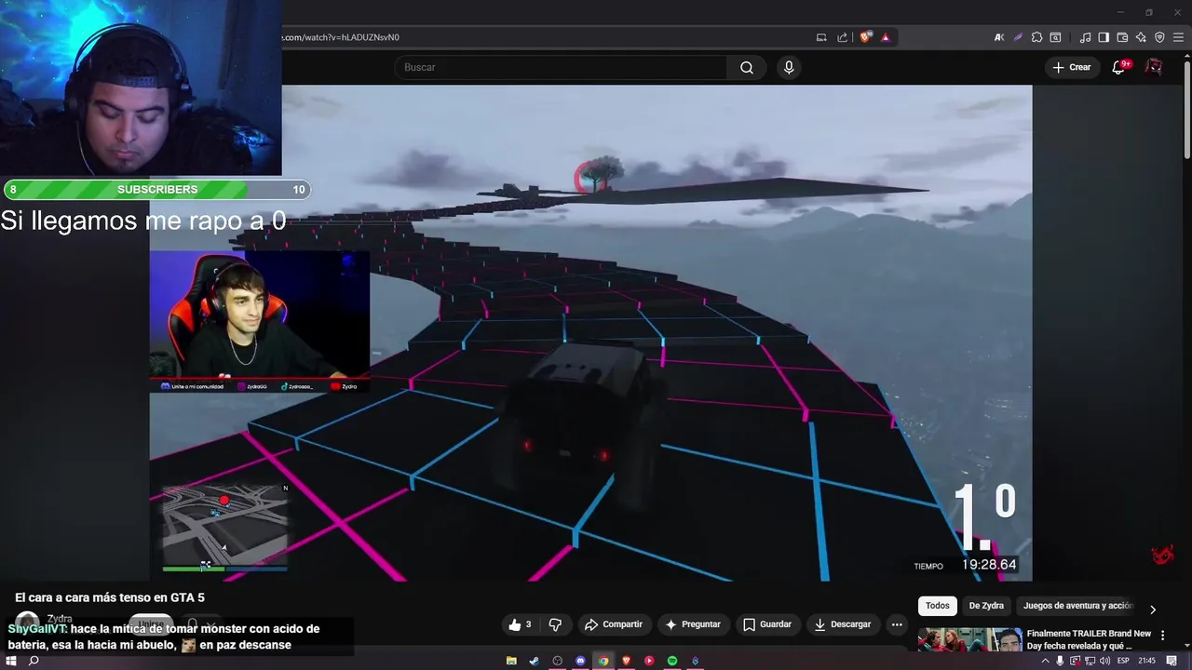Screen dimensions: 1192x670
Task: Click the Preguntar button
Action: pos(693,624)
